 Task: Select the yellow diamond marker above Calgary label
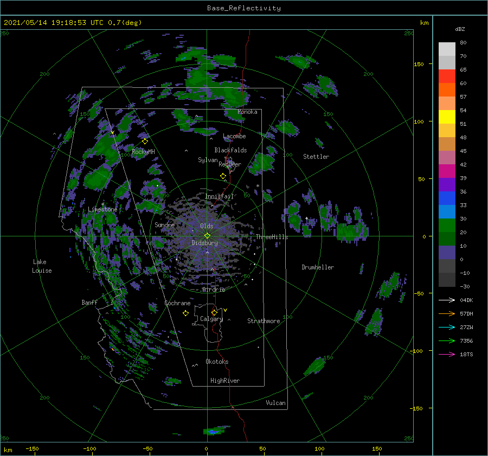(x=214, y=312)
